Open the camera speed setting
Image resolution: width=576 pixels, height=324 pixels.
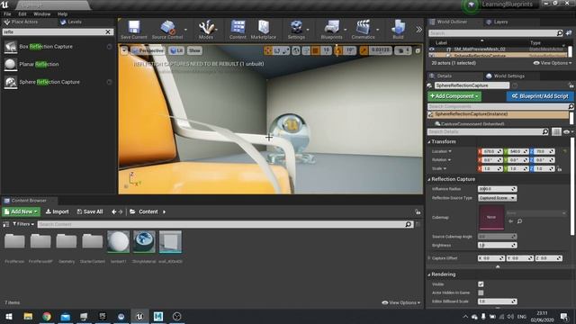point(402,50)
